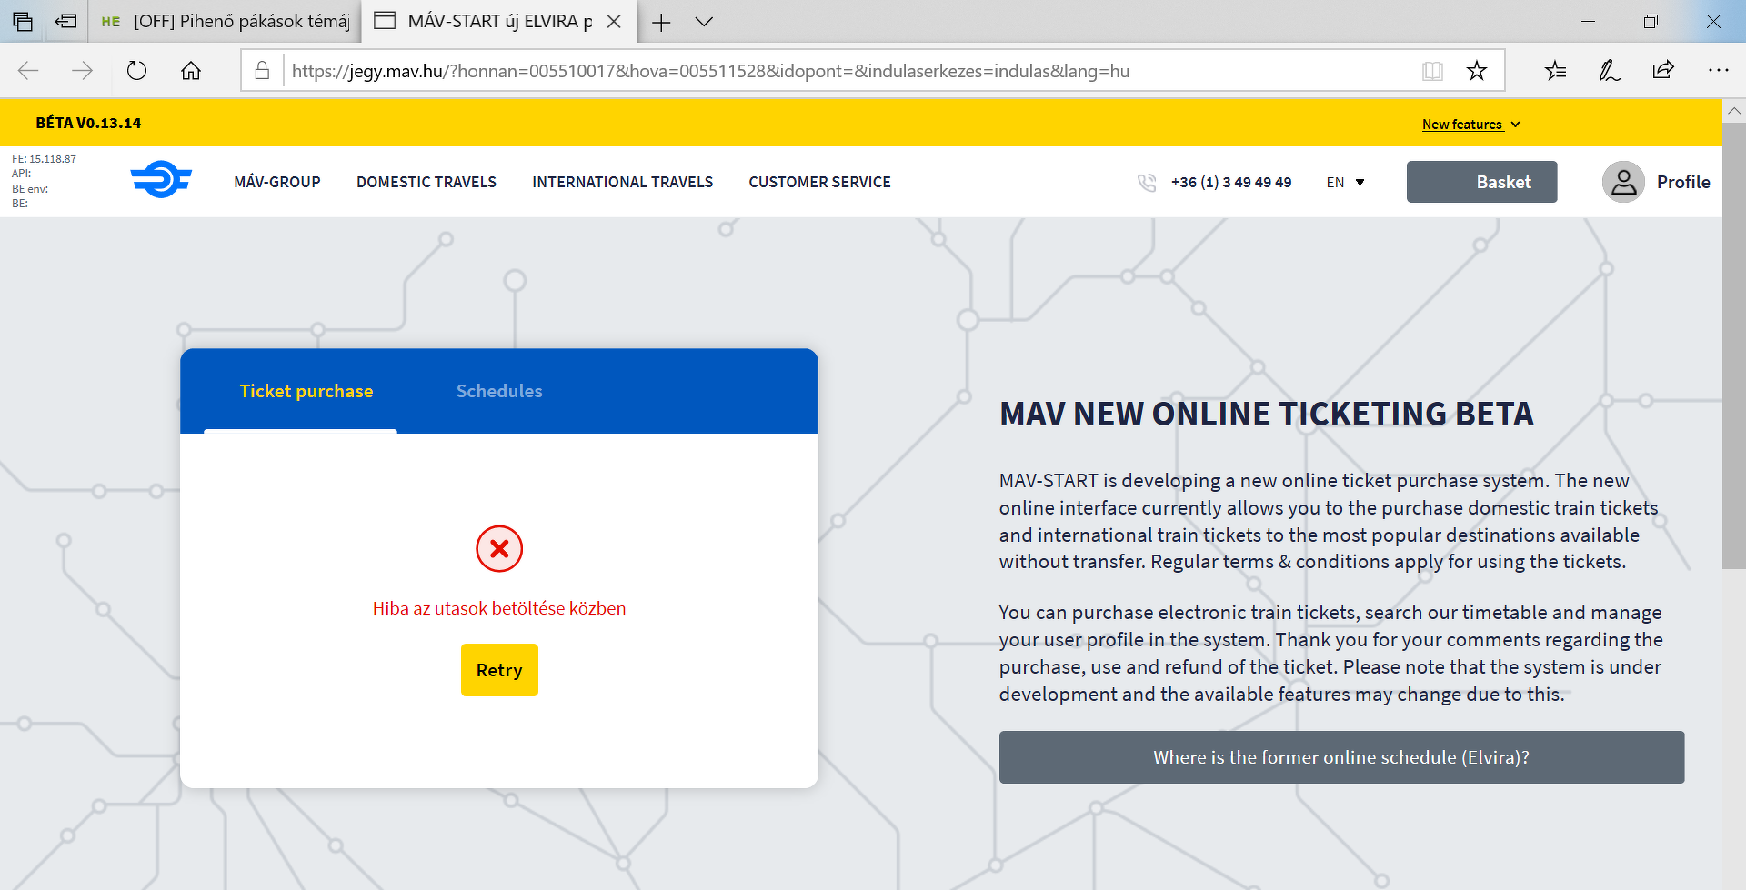
Task: Open the INTERNATIONAL TRAVELS menu
Action: coord(623,183)
